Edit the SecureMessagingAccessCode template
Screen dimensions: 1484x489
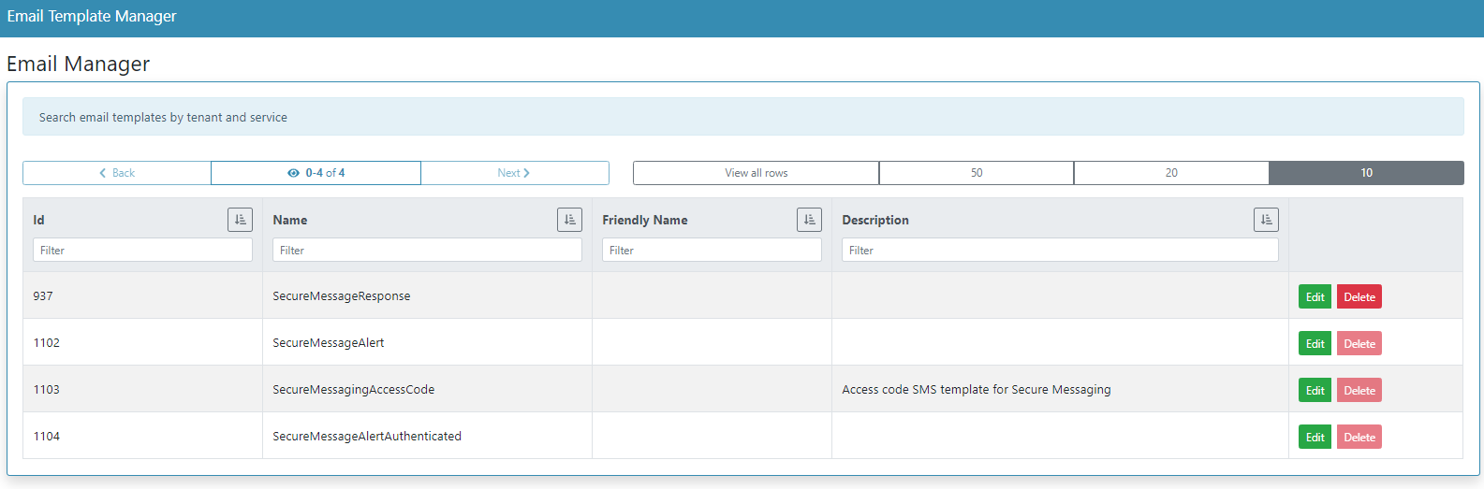pyautogui.click(x=1315, y=391)
